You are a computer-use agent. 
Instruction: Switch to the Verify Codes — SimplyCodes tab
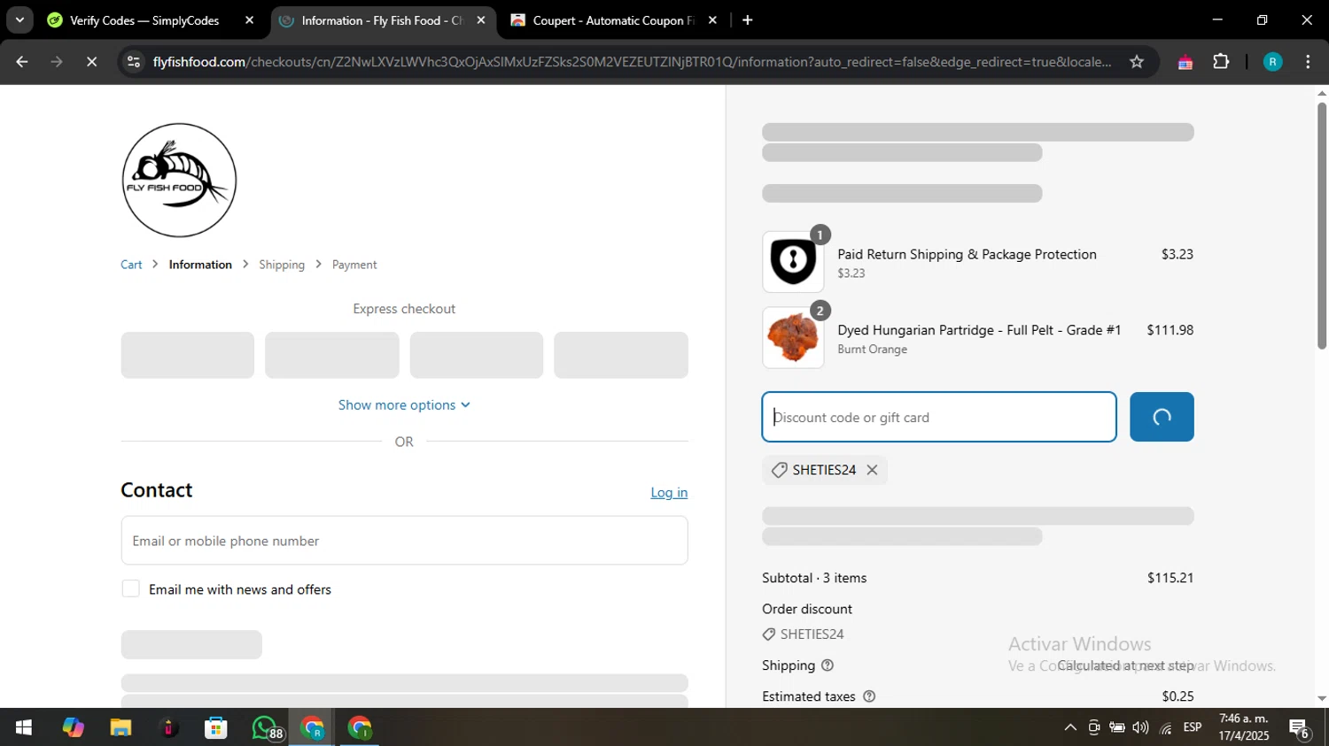pos(144,20)
